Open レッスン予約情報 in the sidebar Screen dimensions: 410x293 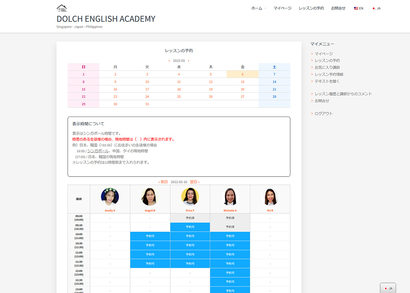tap(329, 74)
